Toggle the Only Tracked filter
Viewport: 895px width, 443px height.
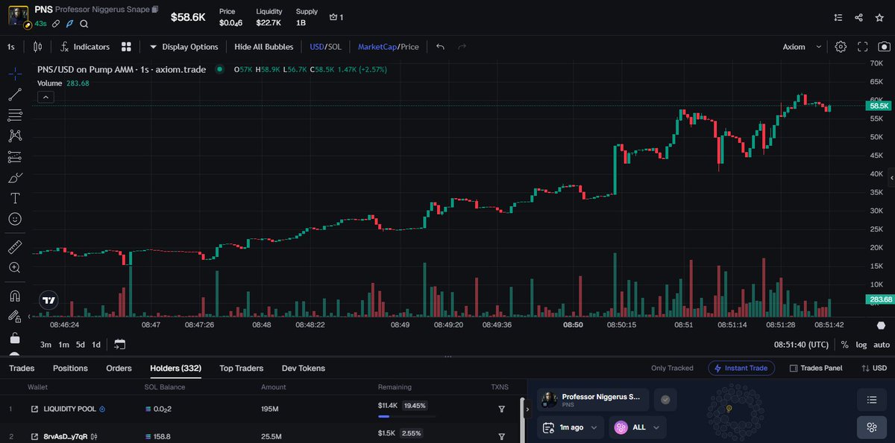672,368
